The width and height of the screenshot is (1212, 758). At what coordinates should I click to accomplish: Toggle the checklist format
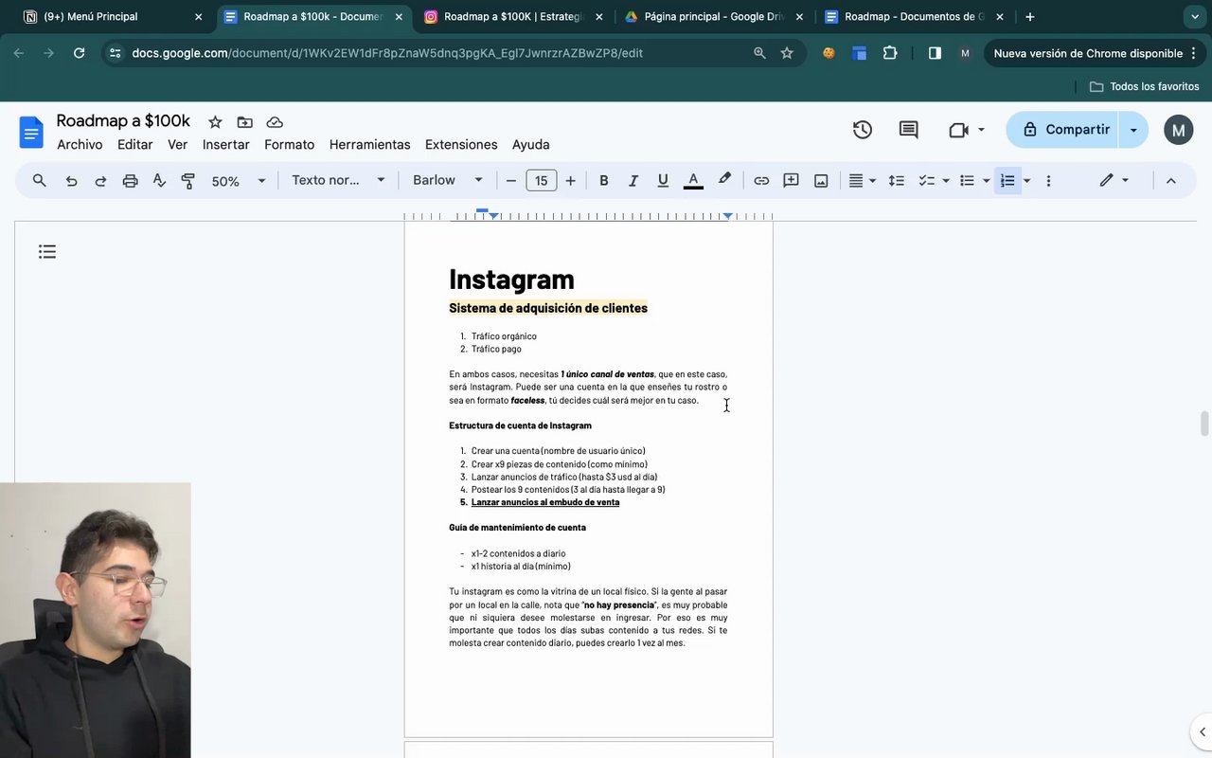tap(927, 180)
